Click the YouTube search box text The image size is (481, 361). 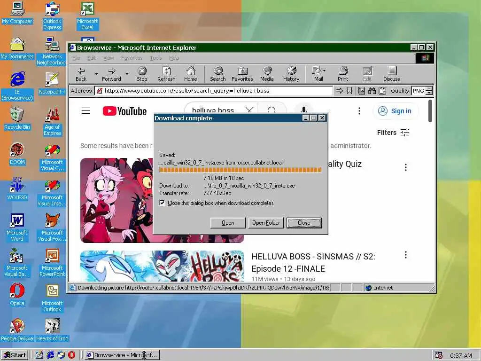213,110
